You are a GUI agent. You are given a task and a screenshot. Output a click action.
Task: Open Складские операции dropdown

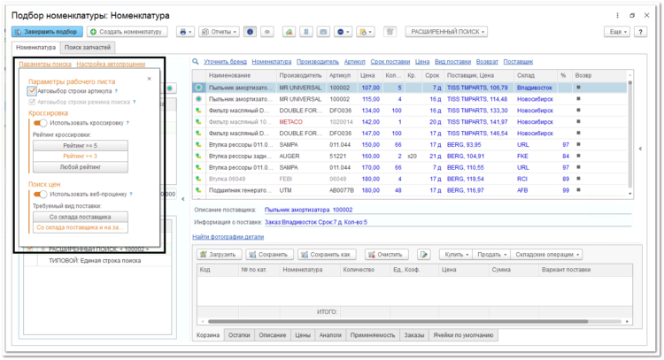coord(546,254)
